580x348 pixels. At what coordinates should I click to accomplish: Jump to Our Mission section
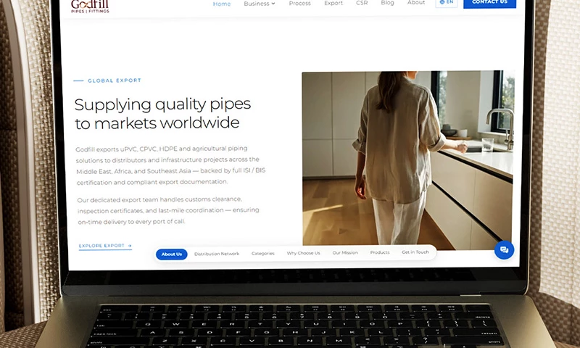click(x=345, y=252)
